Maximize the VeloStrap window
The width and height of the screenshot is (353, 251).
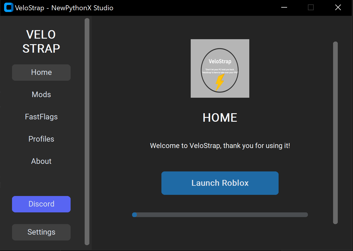[x=311, y=8]
